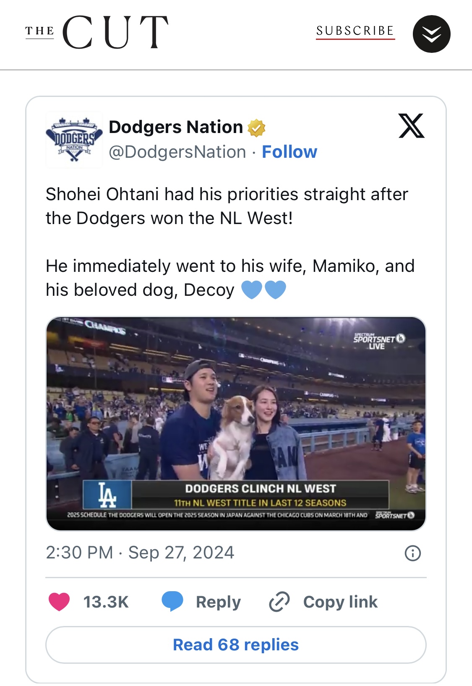Viewport: 472px width, 686px height.
Task: Open the X logo on tweet
Action: click(412, 126)
